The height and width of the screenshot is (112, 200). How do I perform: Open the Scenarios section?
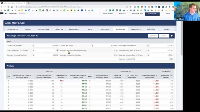(123, 14)
